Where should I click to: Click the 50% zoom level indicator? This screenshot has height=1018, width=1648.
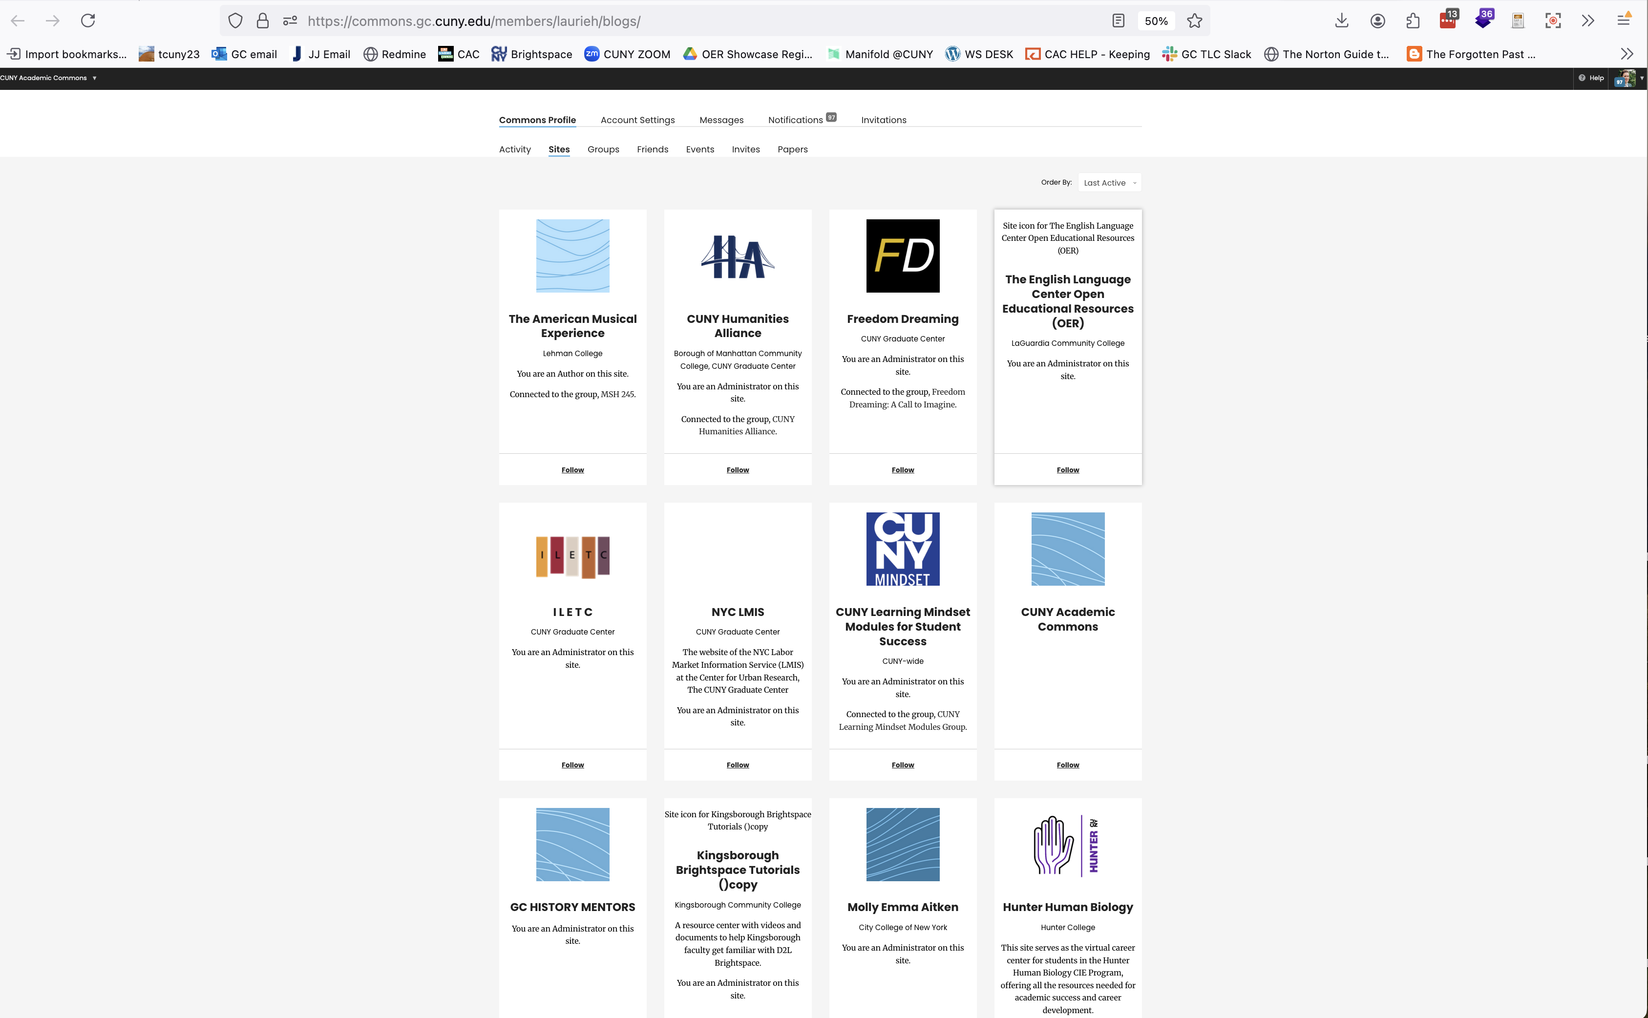(1156, 21)
